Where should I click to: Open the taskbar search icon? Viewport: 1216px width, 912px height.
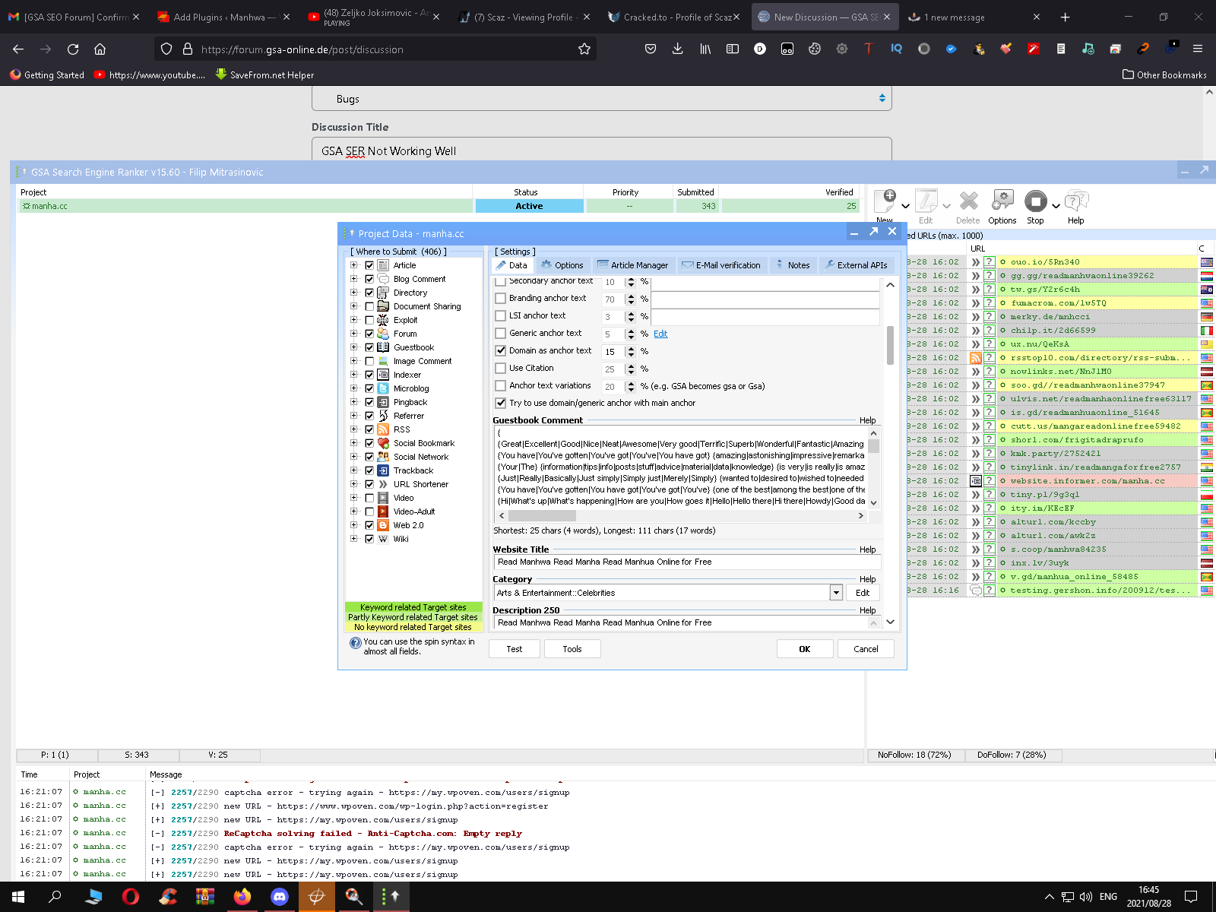pyautogui.click(x=55, y=897)
